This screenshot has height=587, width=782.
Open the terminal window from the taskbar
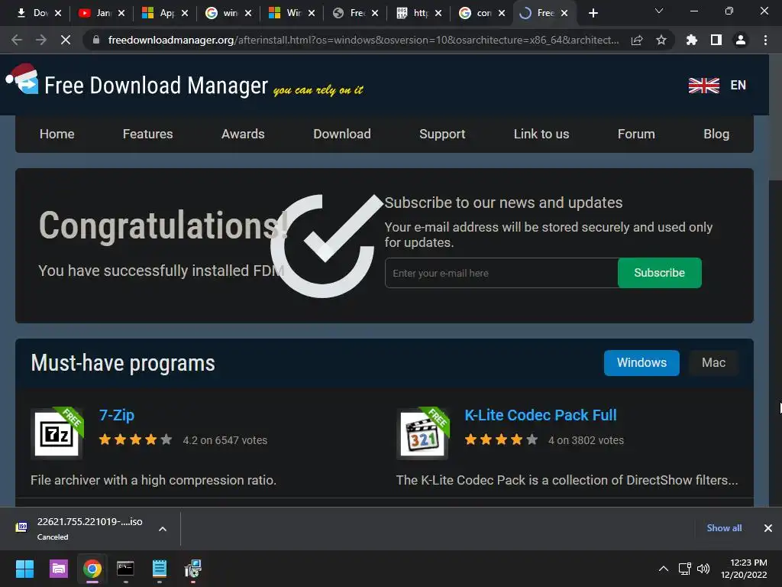(x=125, y=569)
